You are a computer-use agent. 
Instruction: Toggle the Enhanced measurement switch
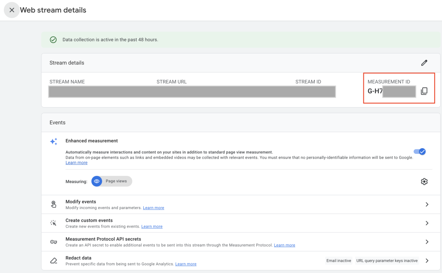click(x=420, y=152)
